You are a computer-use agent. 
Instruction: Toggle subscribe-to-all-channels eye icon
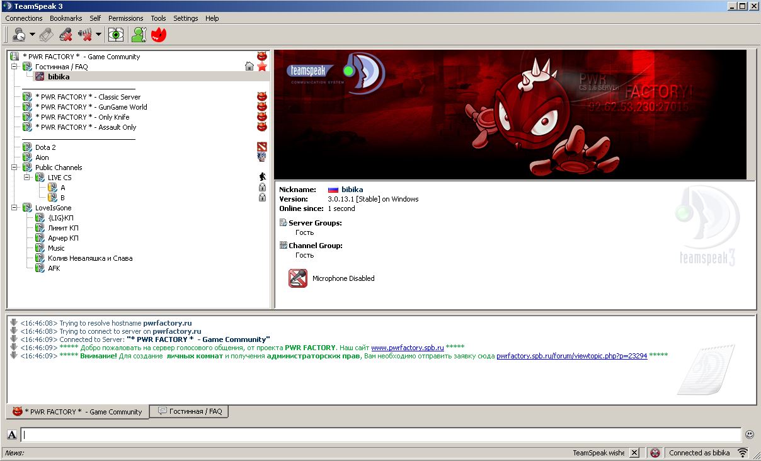[116, 35]
